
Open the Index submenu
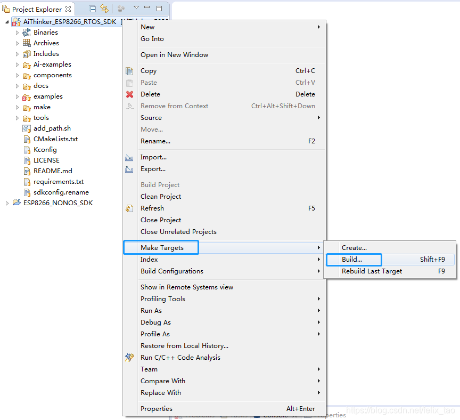pyautogui.click(x=225, y=260)
